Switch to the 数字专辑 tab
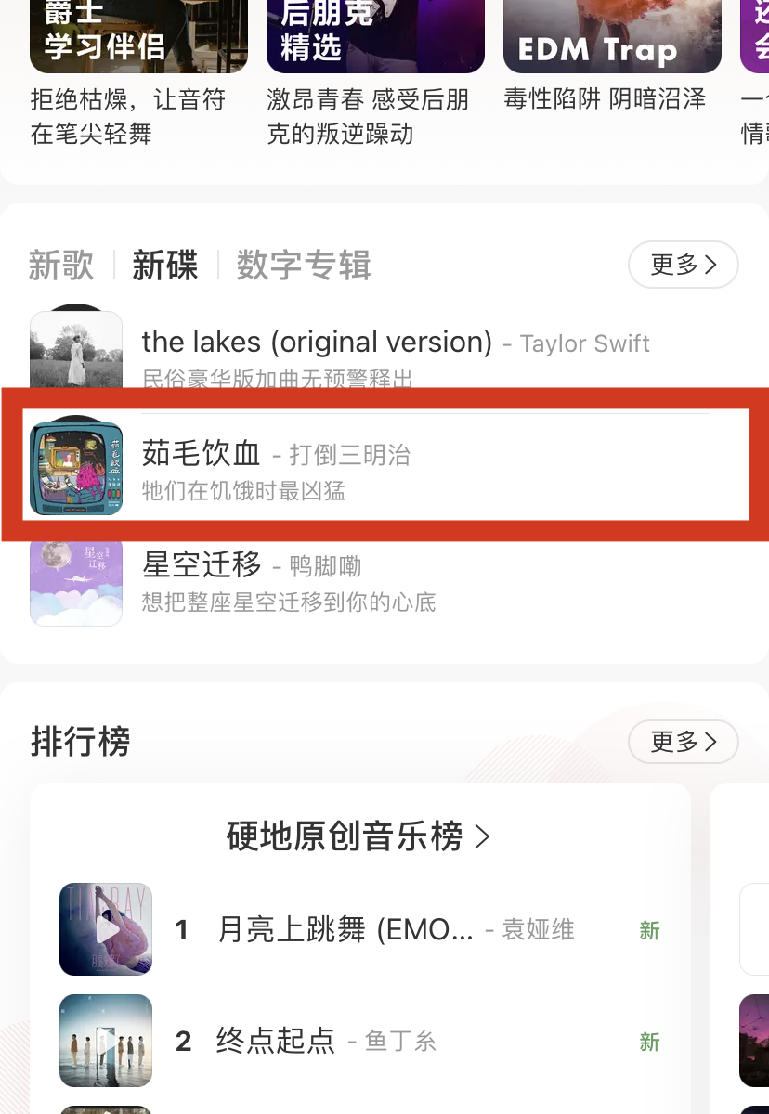Screen dimensions: 769x1114 point(304,266)
